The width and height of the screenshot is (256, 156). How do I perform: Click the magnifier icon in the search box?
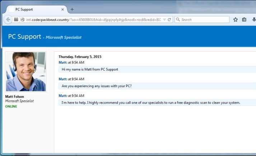coord(178,20)
